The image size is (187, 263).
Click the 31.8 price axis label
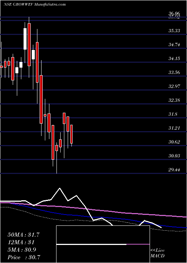(x=173, y=114)
